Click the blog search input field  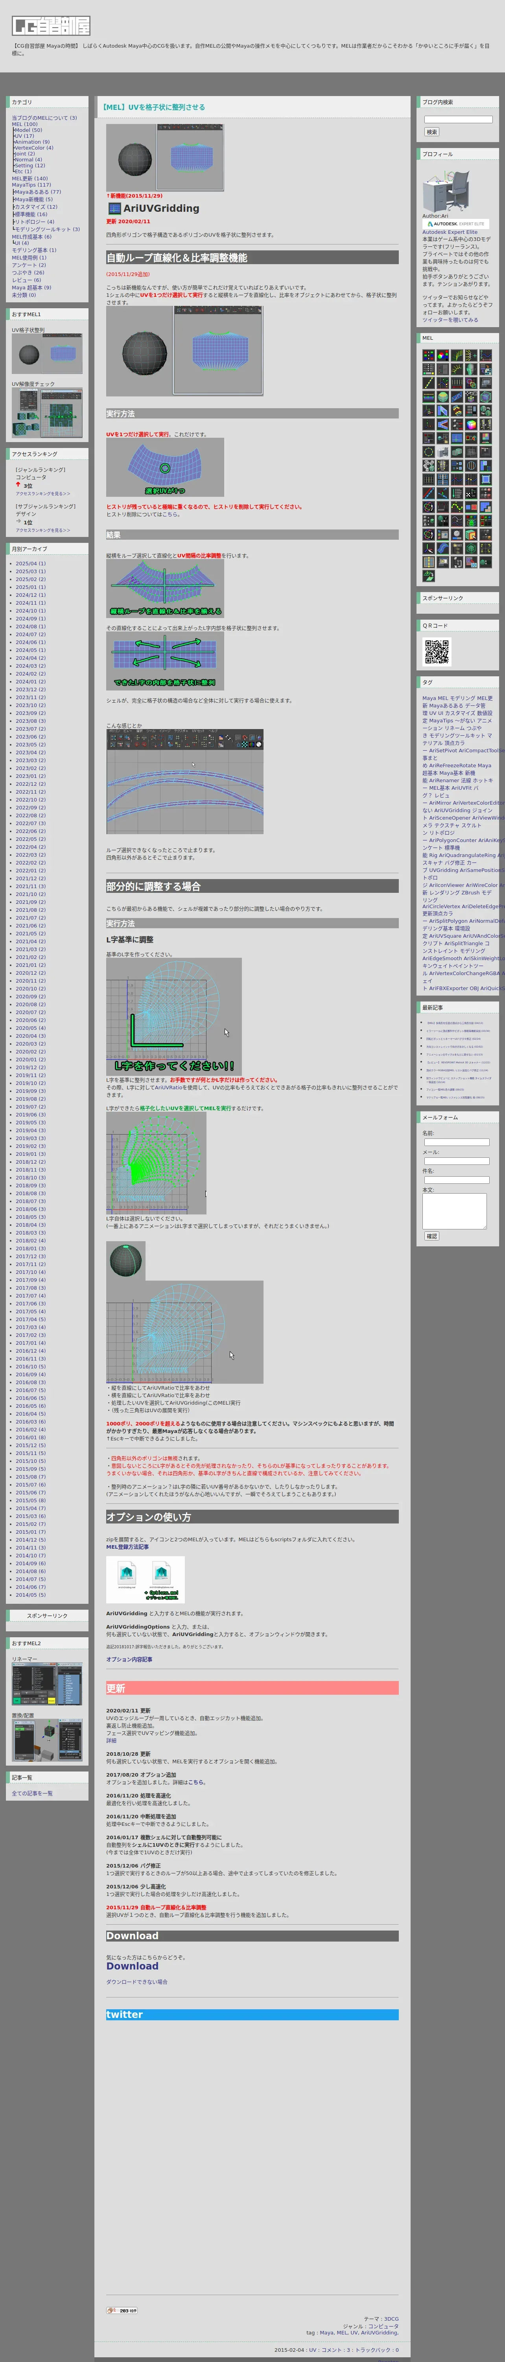pyautogui.click(x=458, y=119)
